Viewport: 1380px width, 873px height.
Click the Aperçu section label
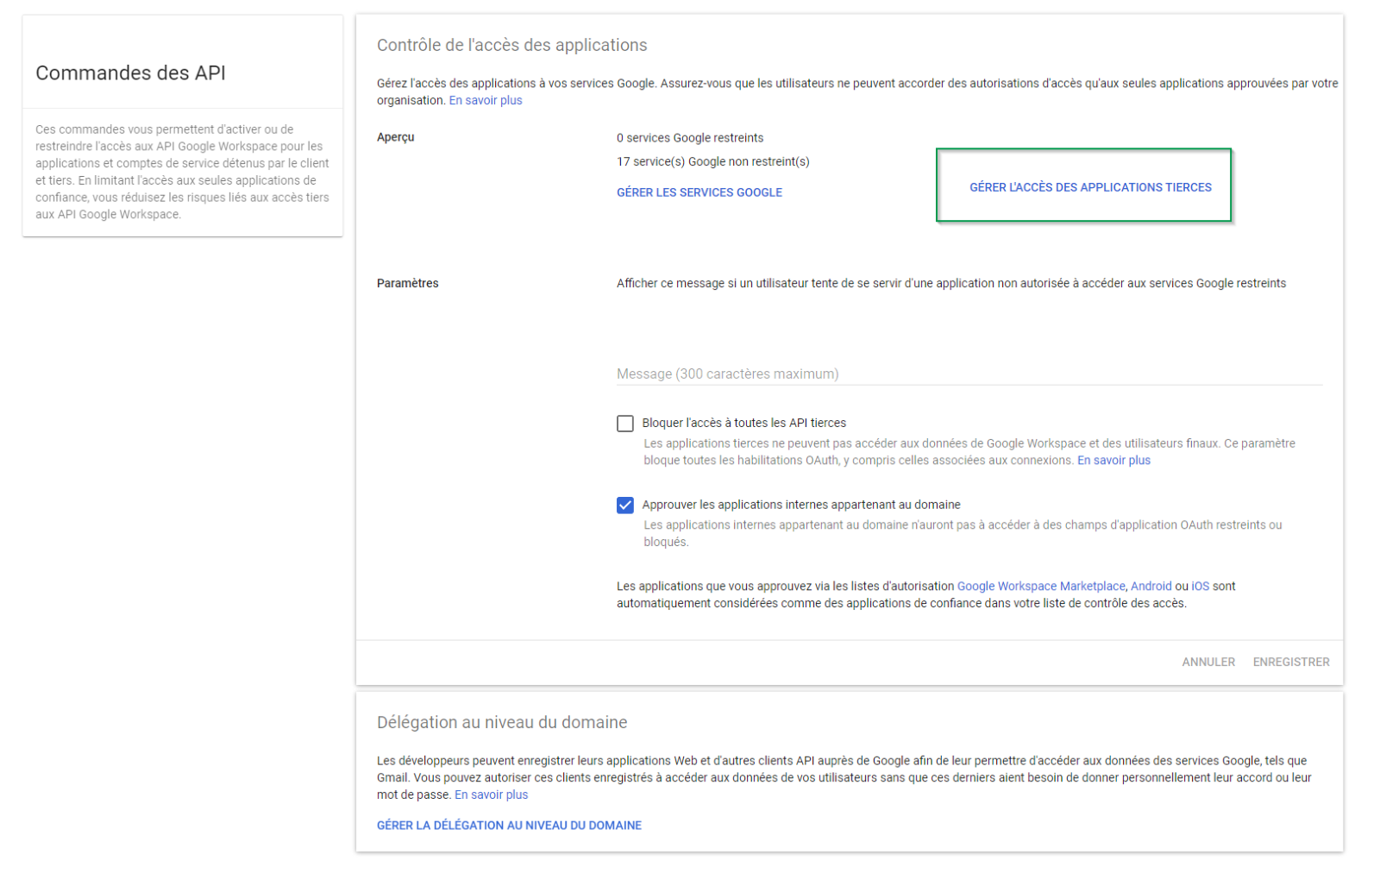(395, 137)
